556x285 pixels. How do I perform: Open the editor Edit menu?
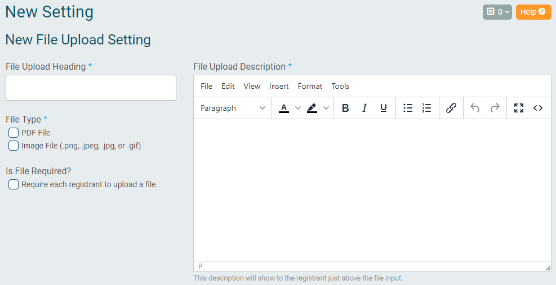[228, 86]
